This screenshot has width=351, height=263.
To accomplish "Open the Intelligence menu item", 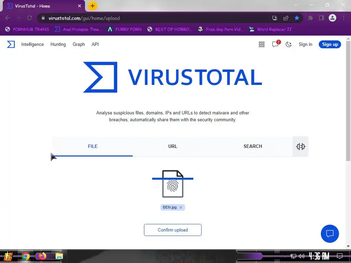I will pos(33,44).
